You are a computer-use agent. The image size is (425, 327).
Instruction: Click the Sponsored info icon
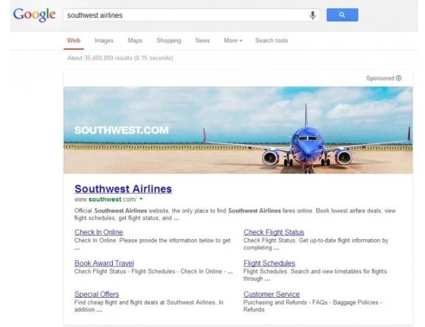point(398,78)
